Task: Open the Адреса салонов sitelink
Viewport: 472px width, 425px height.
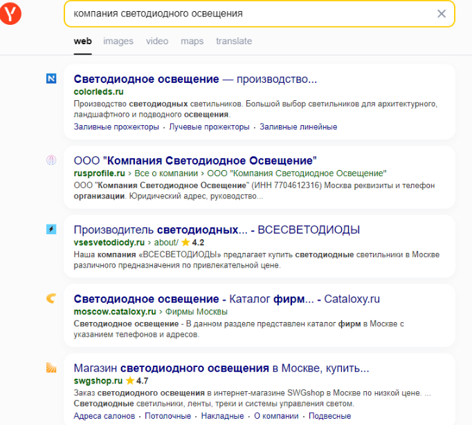Action: point(105,416)
